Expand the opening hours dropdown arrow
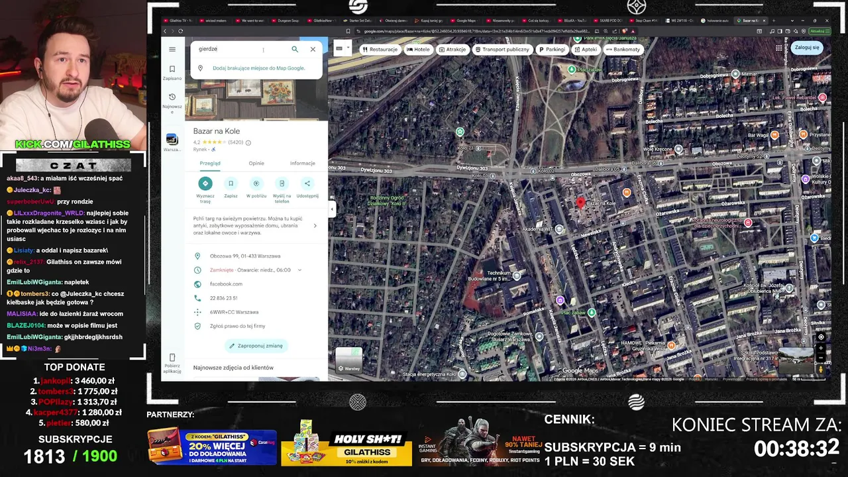The image size is (848, 477). pos(299,270)
